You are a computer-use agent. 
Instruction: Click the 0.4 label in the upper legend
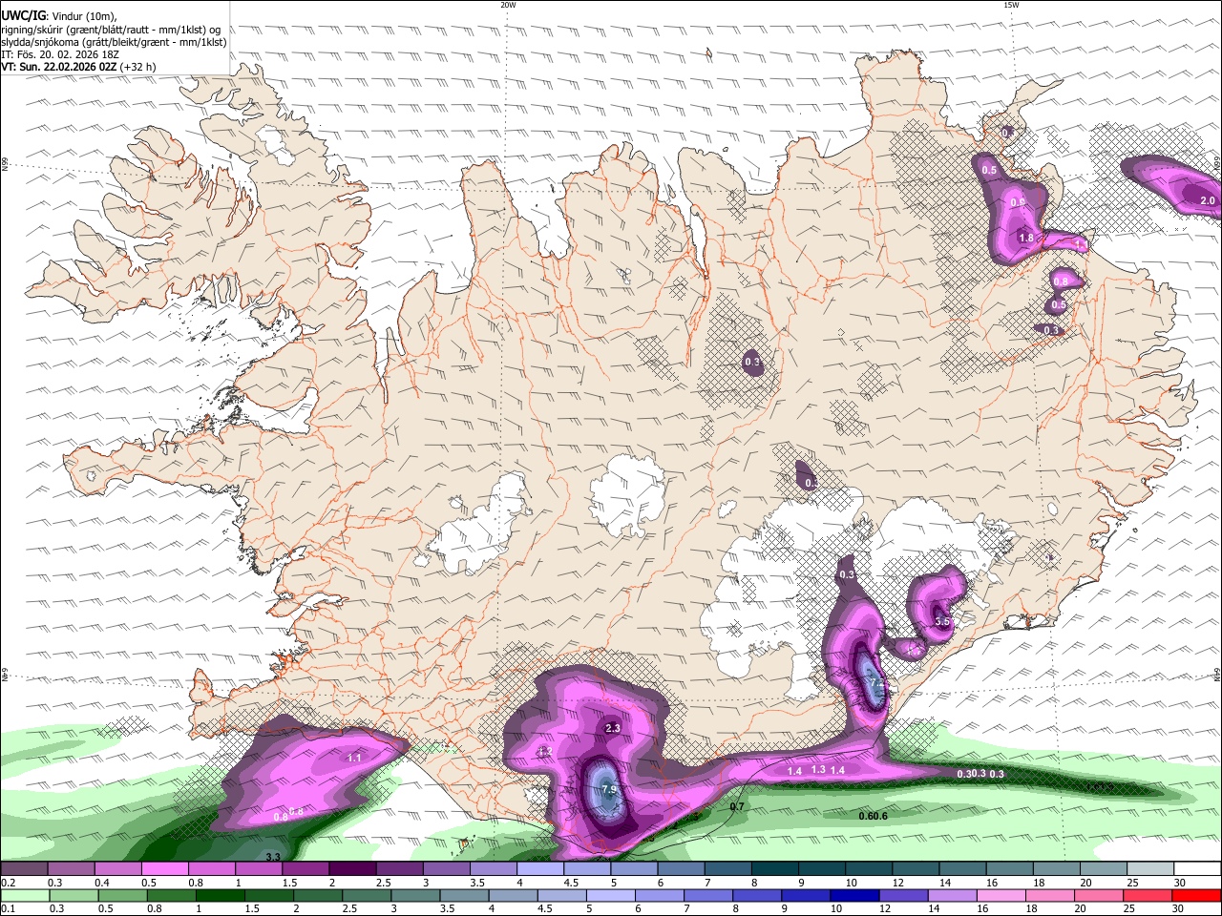[102, 883]
